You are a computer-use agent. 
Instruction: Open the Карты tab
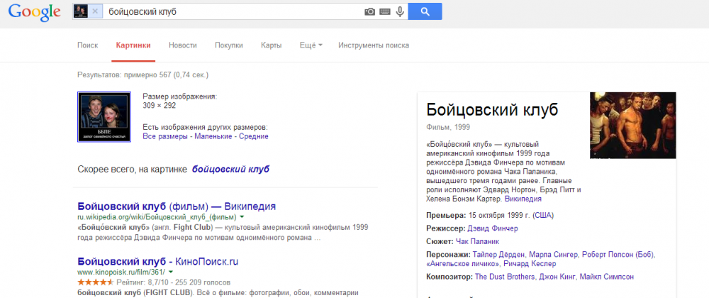click(272, 45)
